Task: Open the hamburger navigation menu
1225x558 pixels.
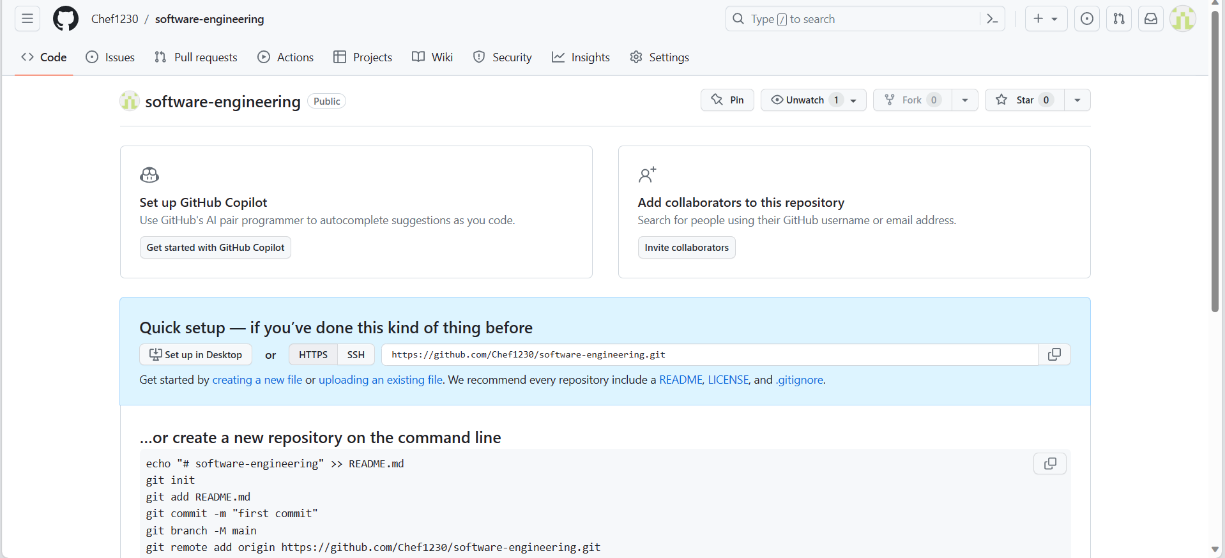Action: (27, 19)
